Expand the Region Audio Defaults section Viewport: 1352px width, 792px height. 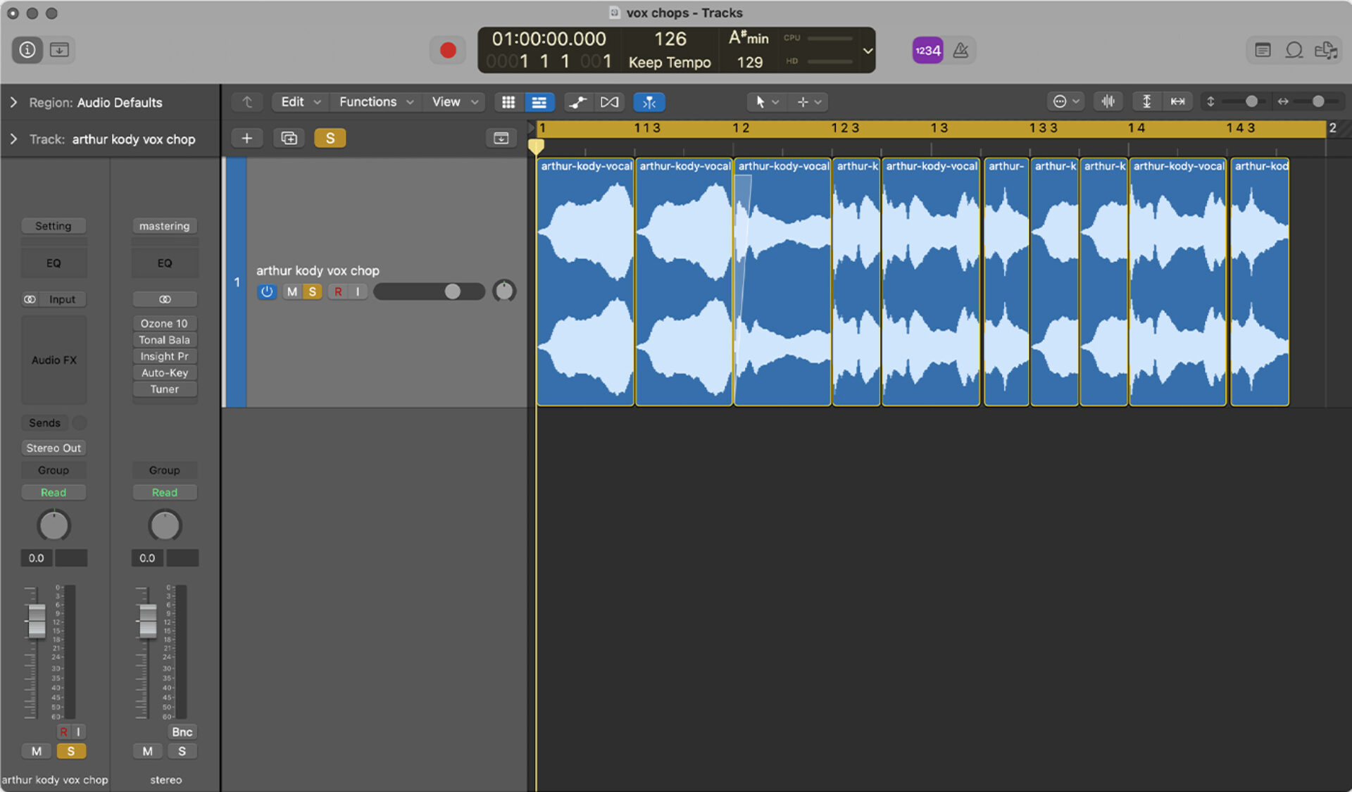pyautogui.click(x=13, y=102)
